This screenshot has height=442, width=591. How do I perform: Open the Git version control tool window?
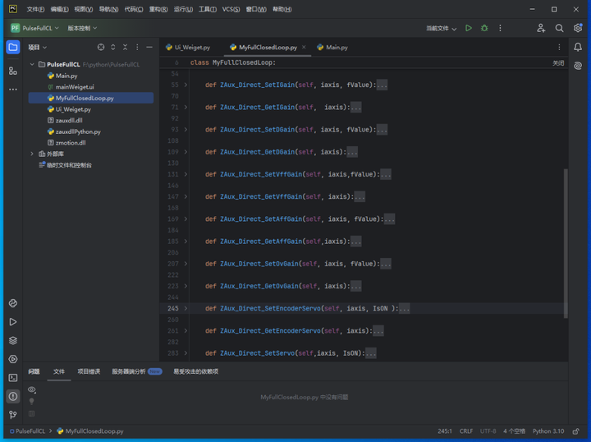(x=13, y=415)
